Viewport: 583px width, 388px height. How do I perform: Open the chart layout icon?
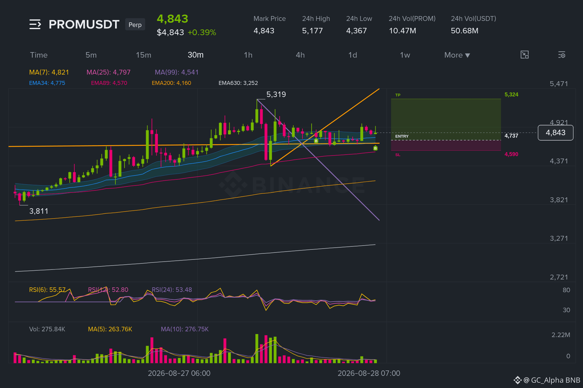[x=524, y=55]
